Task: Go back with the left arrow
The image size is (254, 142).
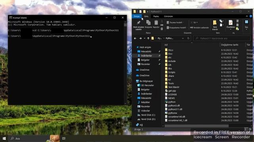Action: pyautogui.click(x=135, y=38)
